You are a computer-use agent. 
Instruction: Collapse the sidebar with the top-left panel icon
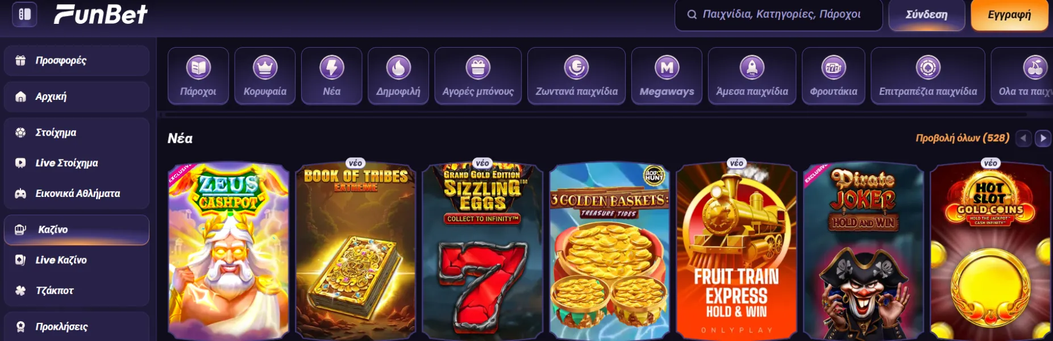(x=24, y=14)
